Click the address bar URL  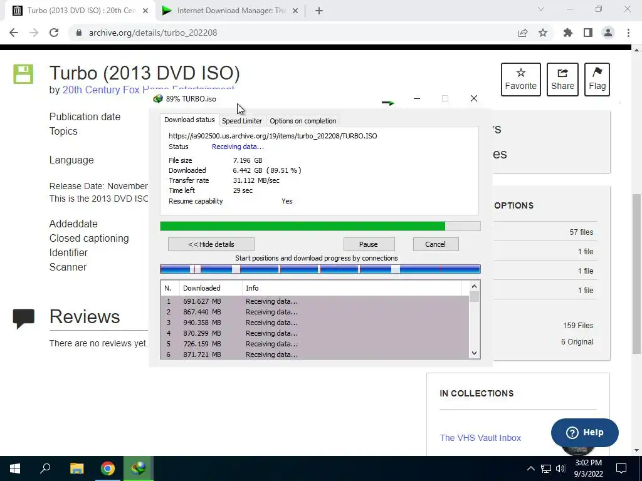[153, 33]
